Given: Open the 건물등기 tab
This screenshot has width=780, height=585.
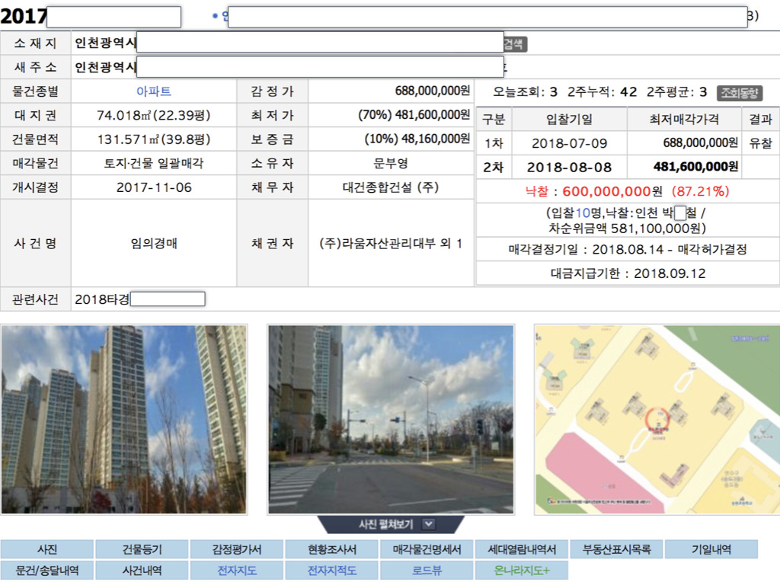Looking at the screenshot, I should [142, 549].
